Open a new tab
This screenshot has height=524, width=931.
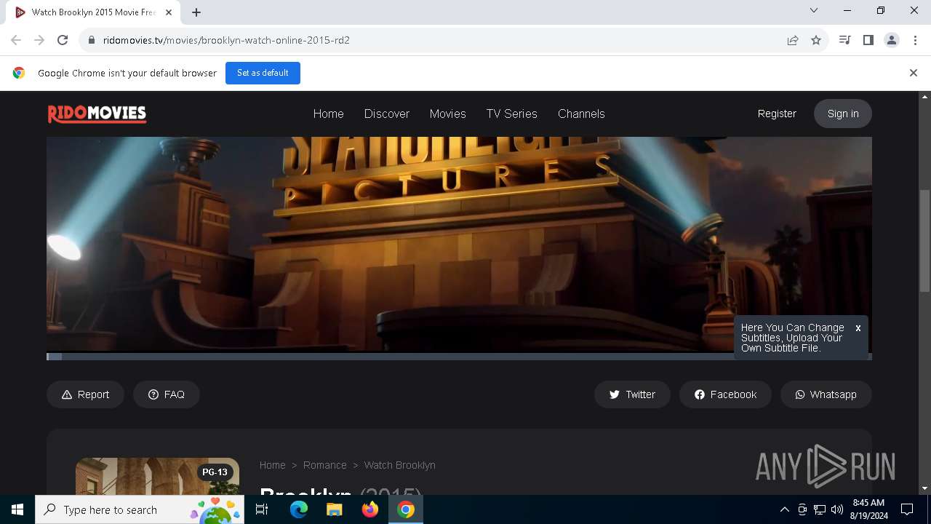point(196,12)
